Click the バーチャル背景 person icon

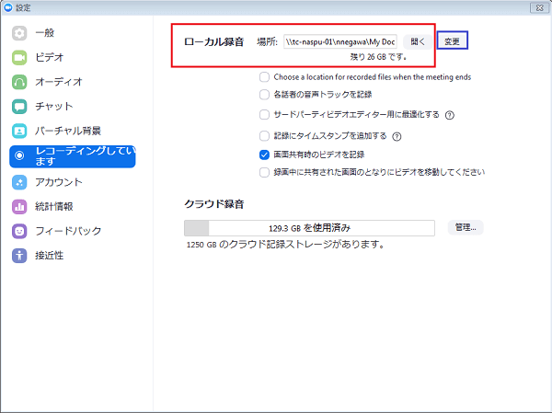[x=19, y=131]
